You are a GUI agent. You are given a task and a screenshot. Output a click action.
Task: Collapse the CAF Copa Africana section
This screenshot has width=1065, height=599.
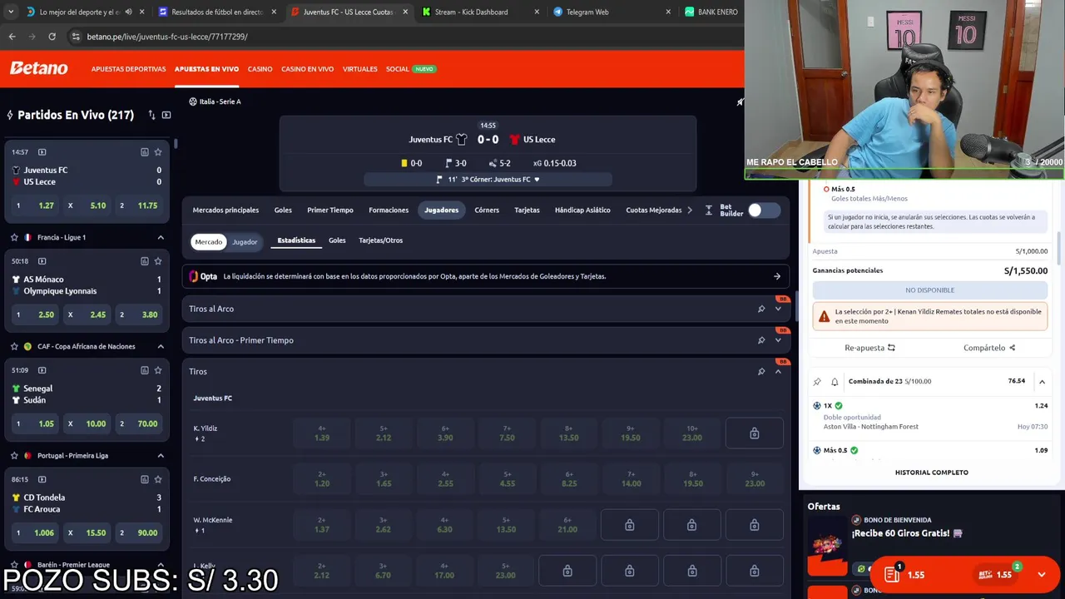pos(161,346)
